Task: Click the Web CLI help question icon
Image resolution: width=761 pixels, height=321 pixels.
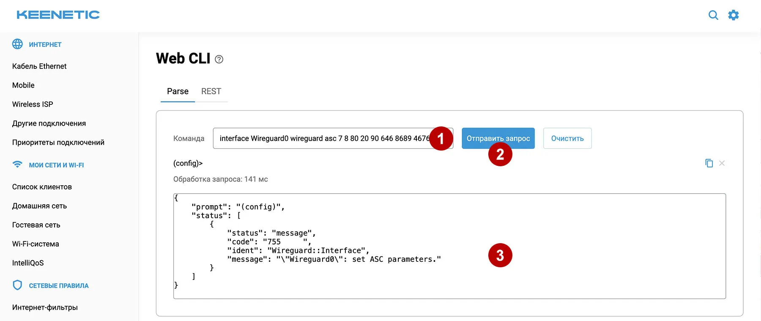Action: (x=219, y=59)
